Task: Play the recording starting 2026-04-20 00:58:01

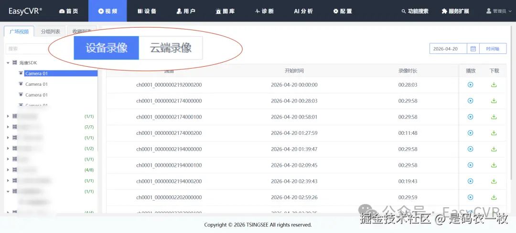Action: point(470,117)
